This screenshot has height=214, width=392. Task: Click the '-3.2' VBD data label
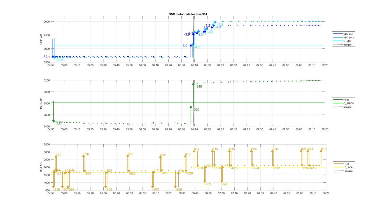tap(207, 26)
